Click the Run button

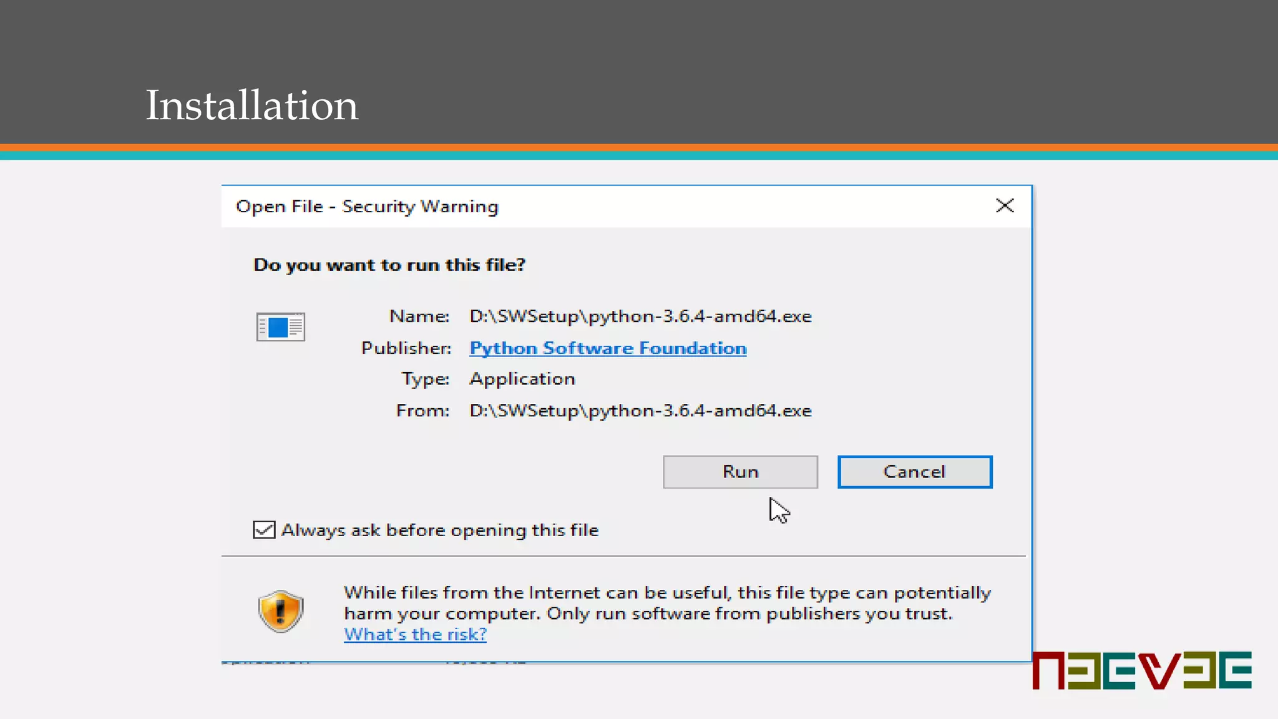[740, 472]
